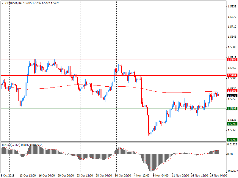Select the green 1.5195 support level label
Screen dimensions: 238x178
(232, 109)
